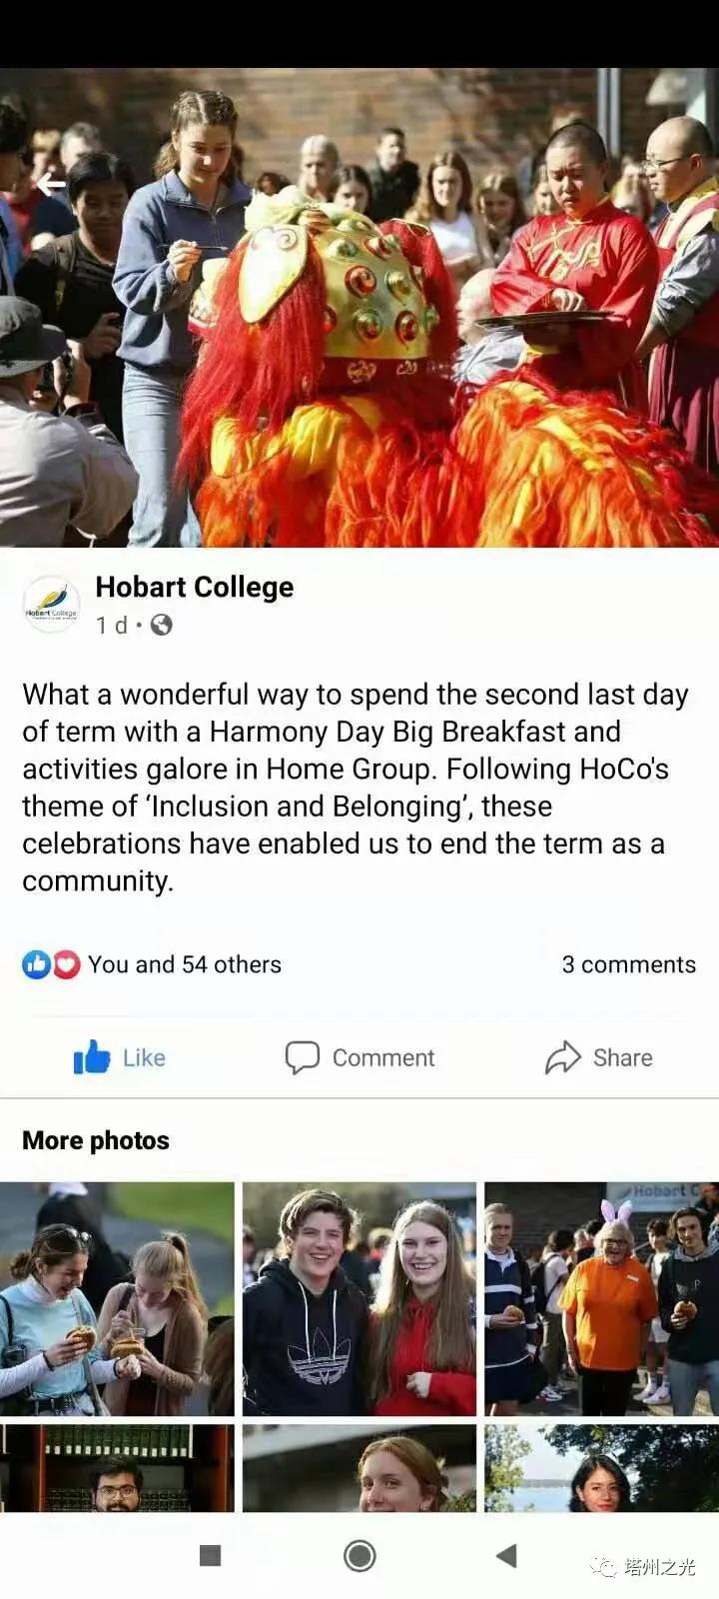
Task: Open the 'You and 54 others' reactions list
Action: pos(185,964)
